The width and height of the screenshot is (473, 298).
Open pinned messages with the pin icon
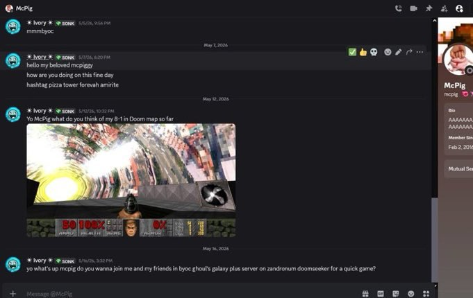[x=429, y=8]
